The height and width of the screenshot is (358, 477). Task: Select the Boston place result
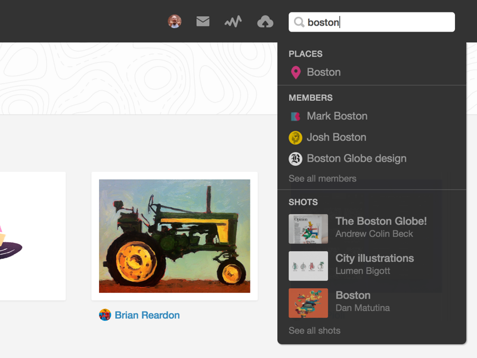(x=324, y=72)
